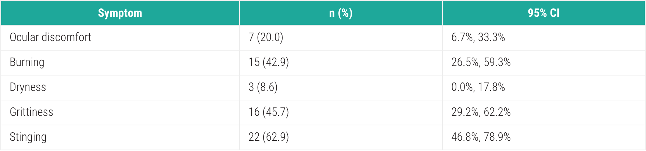
Task: Select the Grittiness symptom cell
Action: point(120,113)
